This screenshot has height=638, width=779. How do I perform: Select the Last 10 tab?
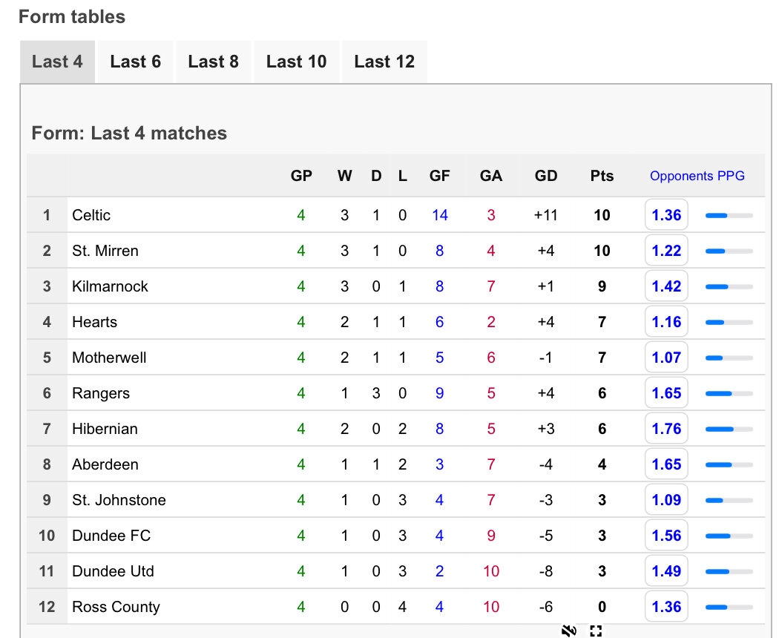click(296, 62)
